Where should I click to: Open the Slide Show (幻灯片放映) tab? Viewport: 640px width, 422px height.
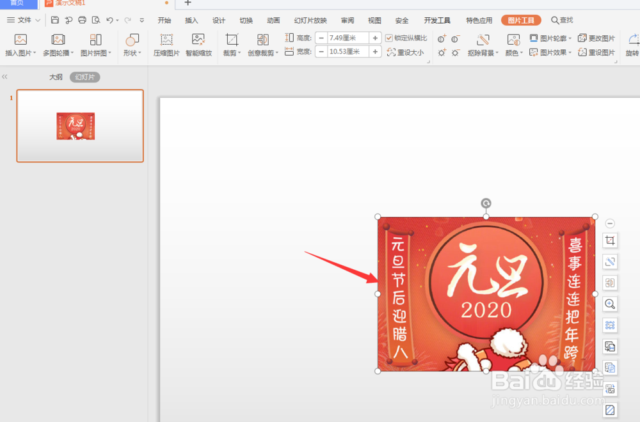point(310,20)
